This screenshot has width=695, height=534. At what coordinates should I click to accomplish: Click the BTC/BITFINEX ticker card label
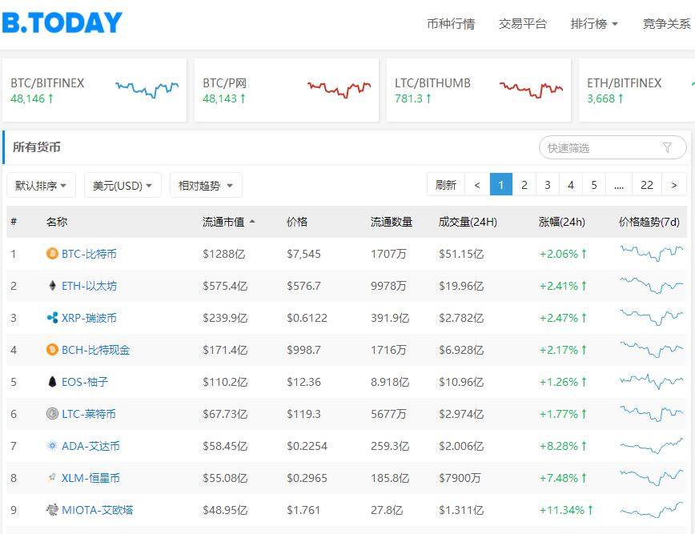[x=47, y=83]
